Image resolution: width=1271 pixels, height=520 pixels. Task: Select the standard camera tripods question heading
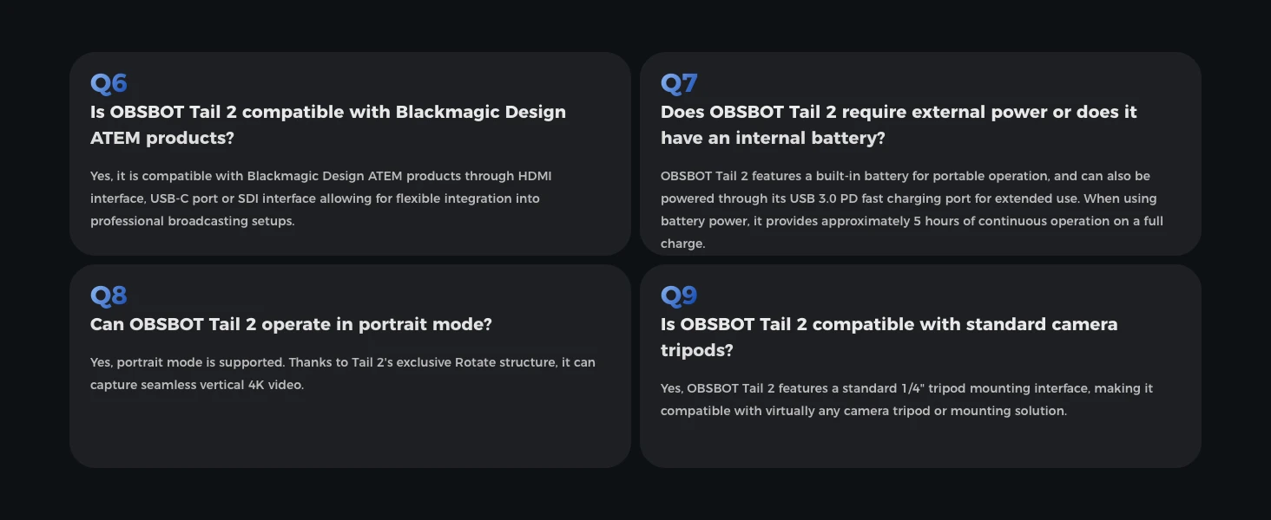[888, 337]
